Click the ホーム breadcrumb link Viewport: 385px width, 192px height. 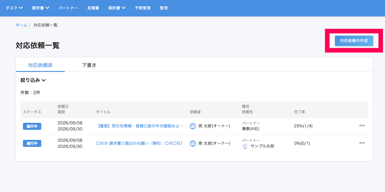pos(21,25)
